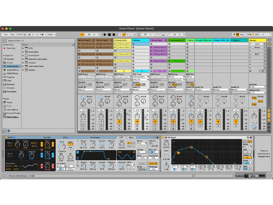273x205 pixels.
Task: Open the Plug-Ins category
Action: click(11, 77)
